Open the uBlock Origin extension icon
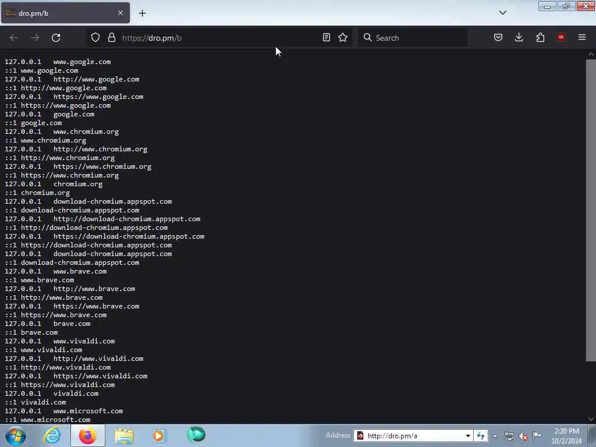The height and width of the screenshot is (447, 596). pyautogui.click(x=560, y=37)
